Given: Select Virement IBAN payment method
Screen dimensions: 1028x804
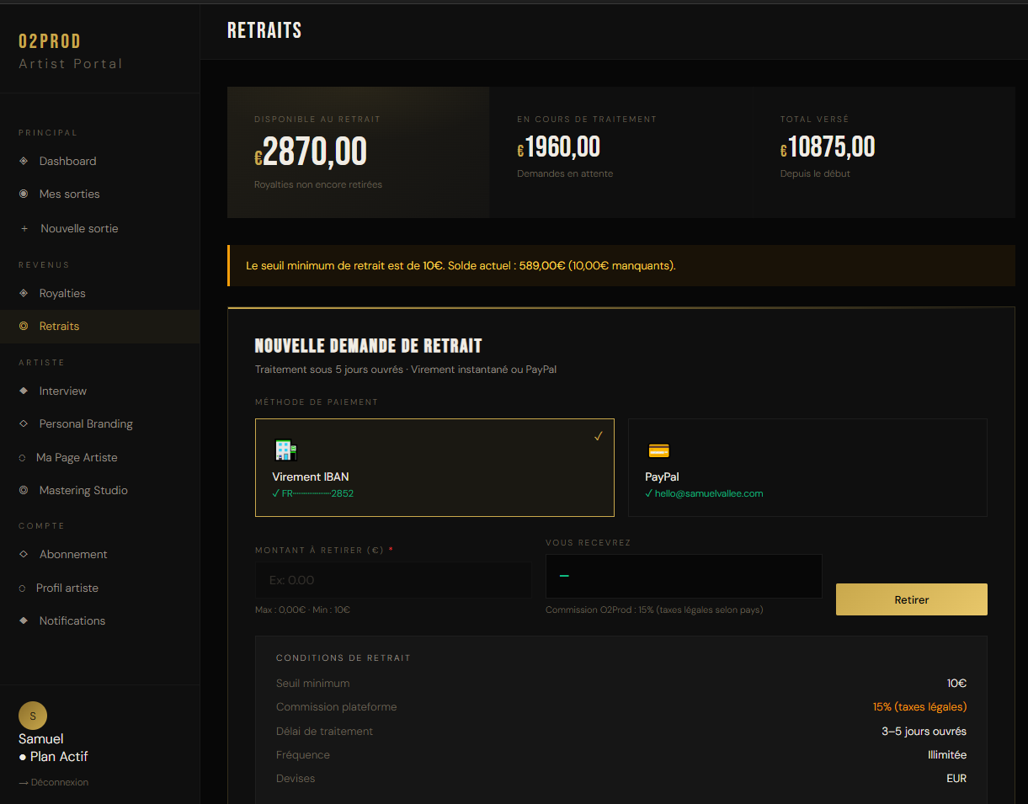Looking at the screenshot, I should click(434, 467).
